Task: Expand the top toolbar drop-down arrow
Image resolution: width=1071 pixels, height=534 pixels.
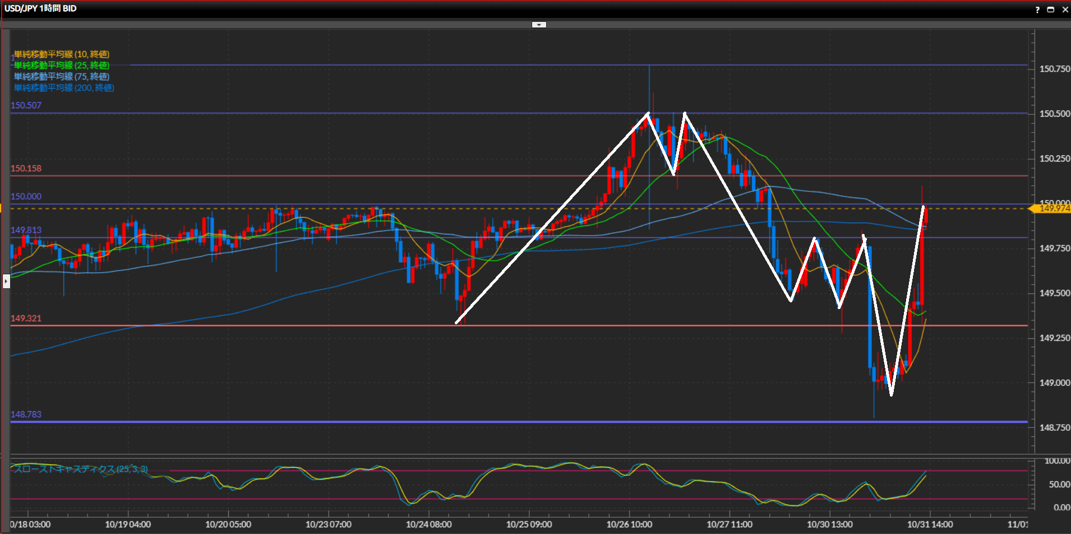Action: click(539, 25)
